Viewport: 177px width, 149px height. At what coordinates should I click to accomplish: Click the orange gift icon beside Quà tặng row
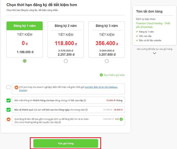pyautogui.click(x=9, y=119)
